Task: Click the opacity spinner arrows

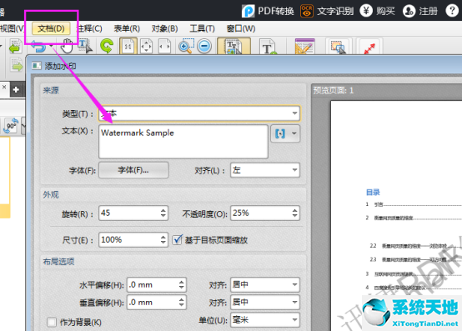Action: click(x=295, y=213)
